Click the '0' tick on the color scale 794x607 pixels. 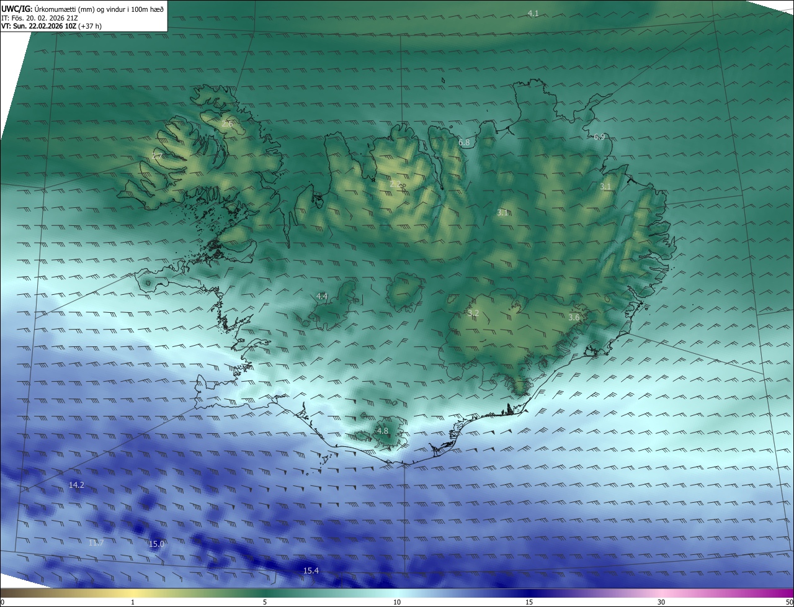coord(2,602)
